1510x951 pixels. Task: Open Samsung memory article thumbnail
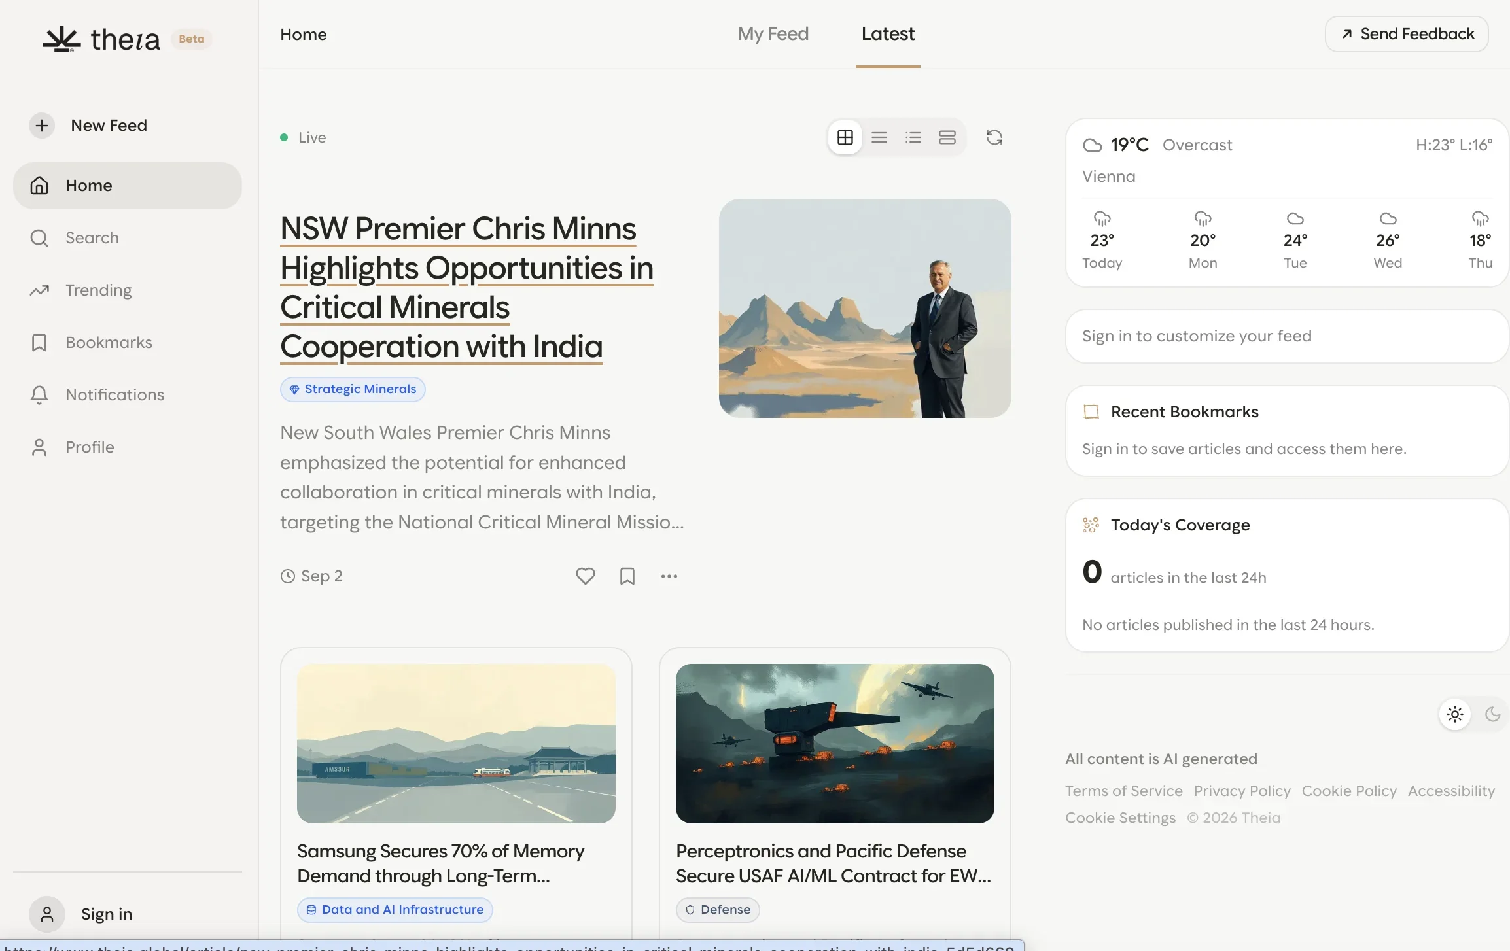[x=456, y=744]
